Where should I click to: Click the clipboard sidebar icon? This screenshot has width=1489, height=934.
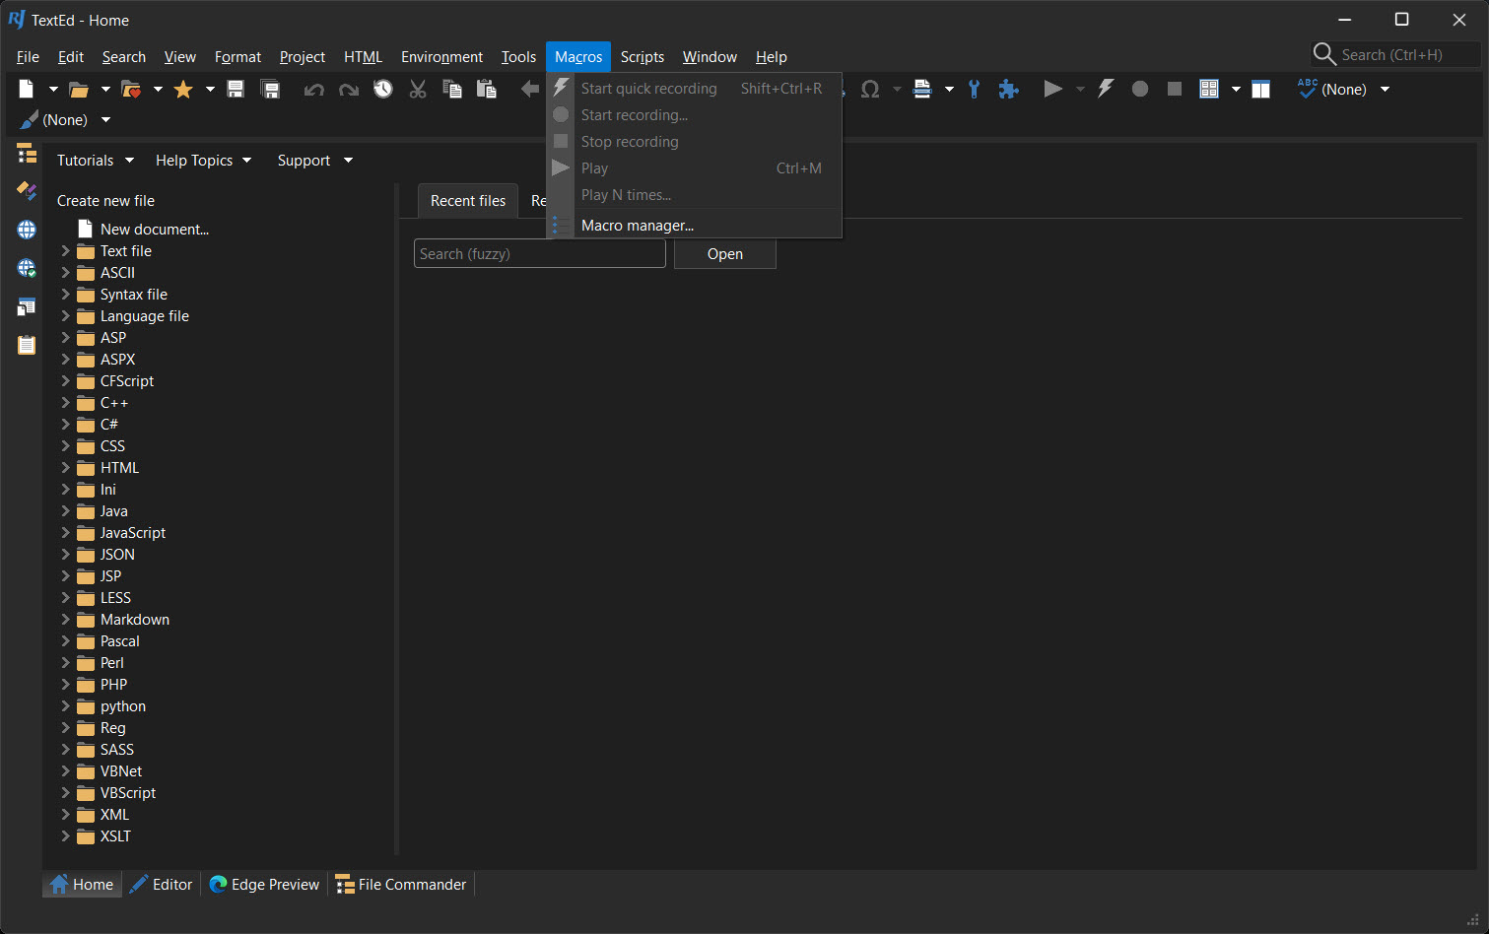(27, 345)
